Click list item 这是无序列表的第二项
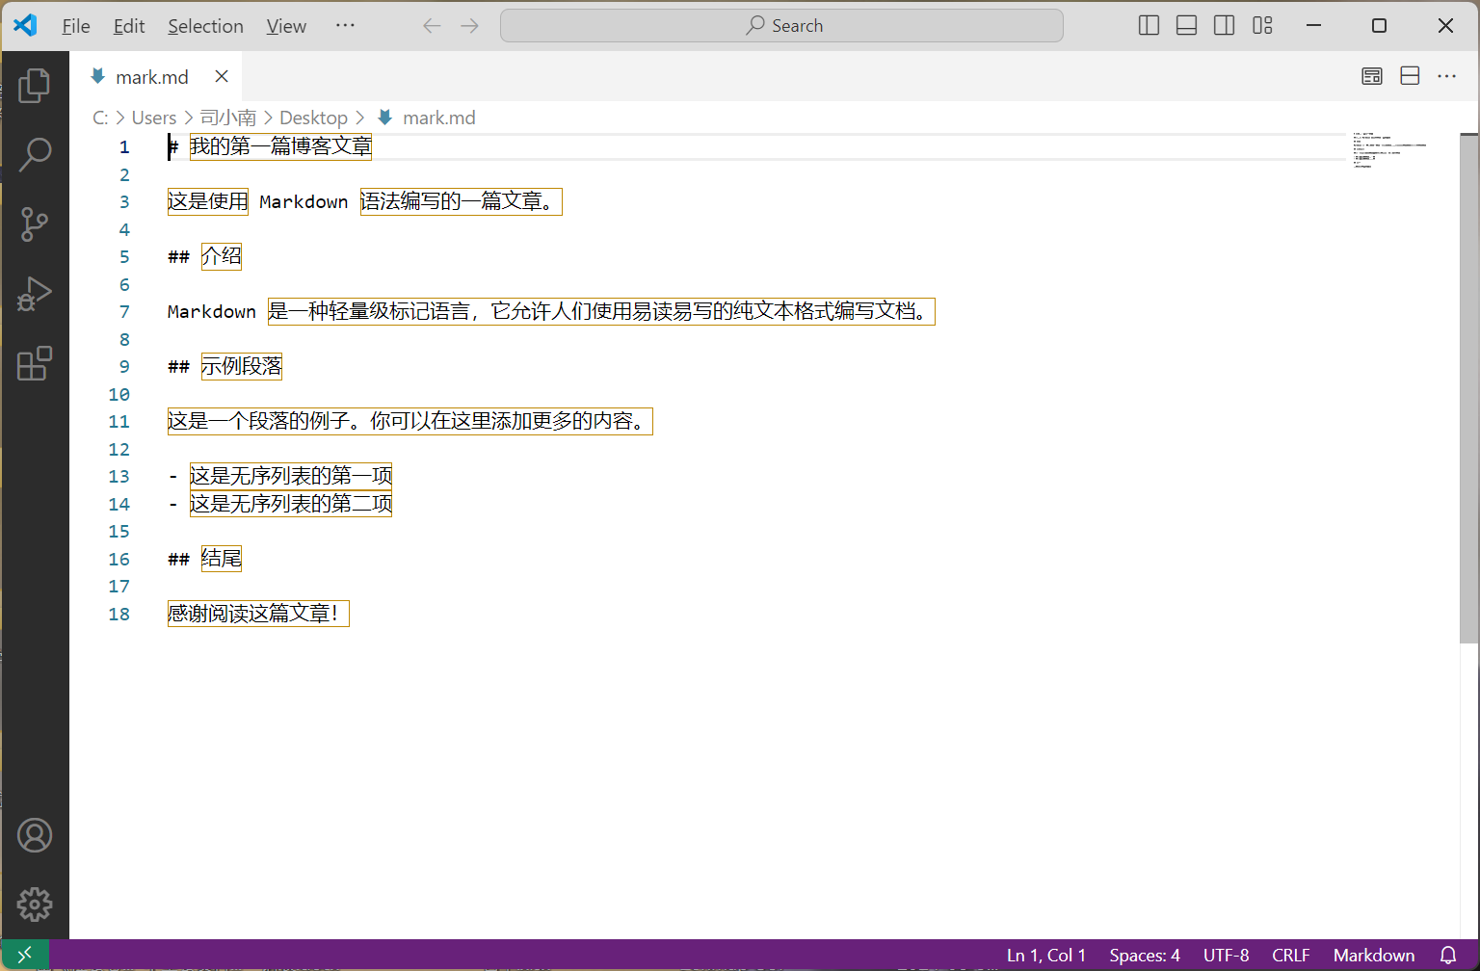1480x971 pixels. (291, 504)
